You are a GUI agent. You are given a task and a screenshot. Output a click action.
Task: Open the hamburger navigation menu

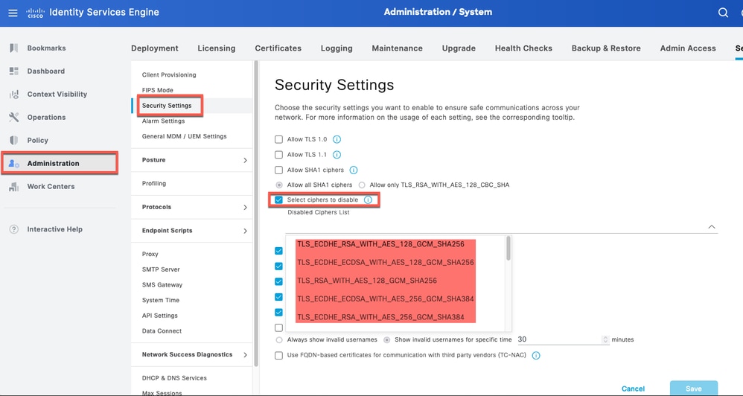pyautogui.click(x=13, y=13)
